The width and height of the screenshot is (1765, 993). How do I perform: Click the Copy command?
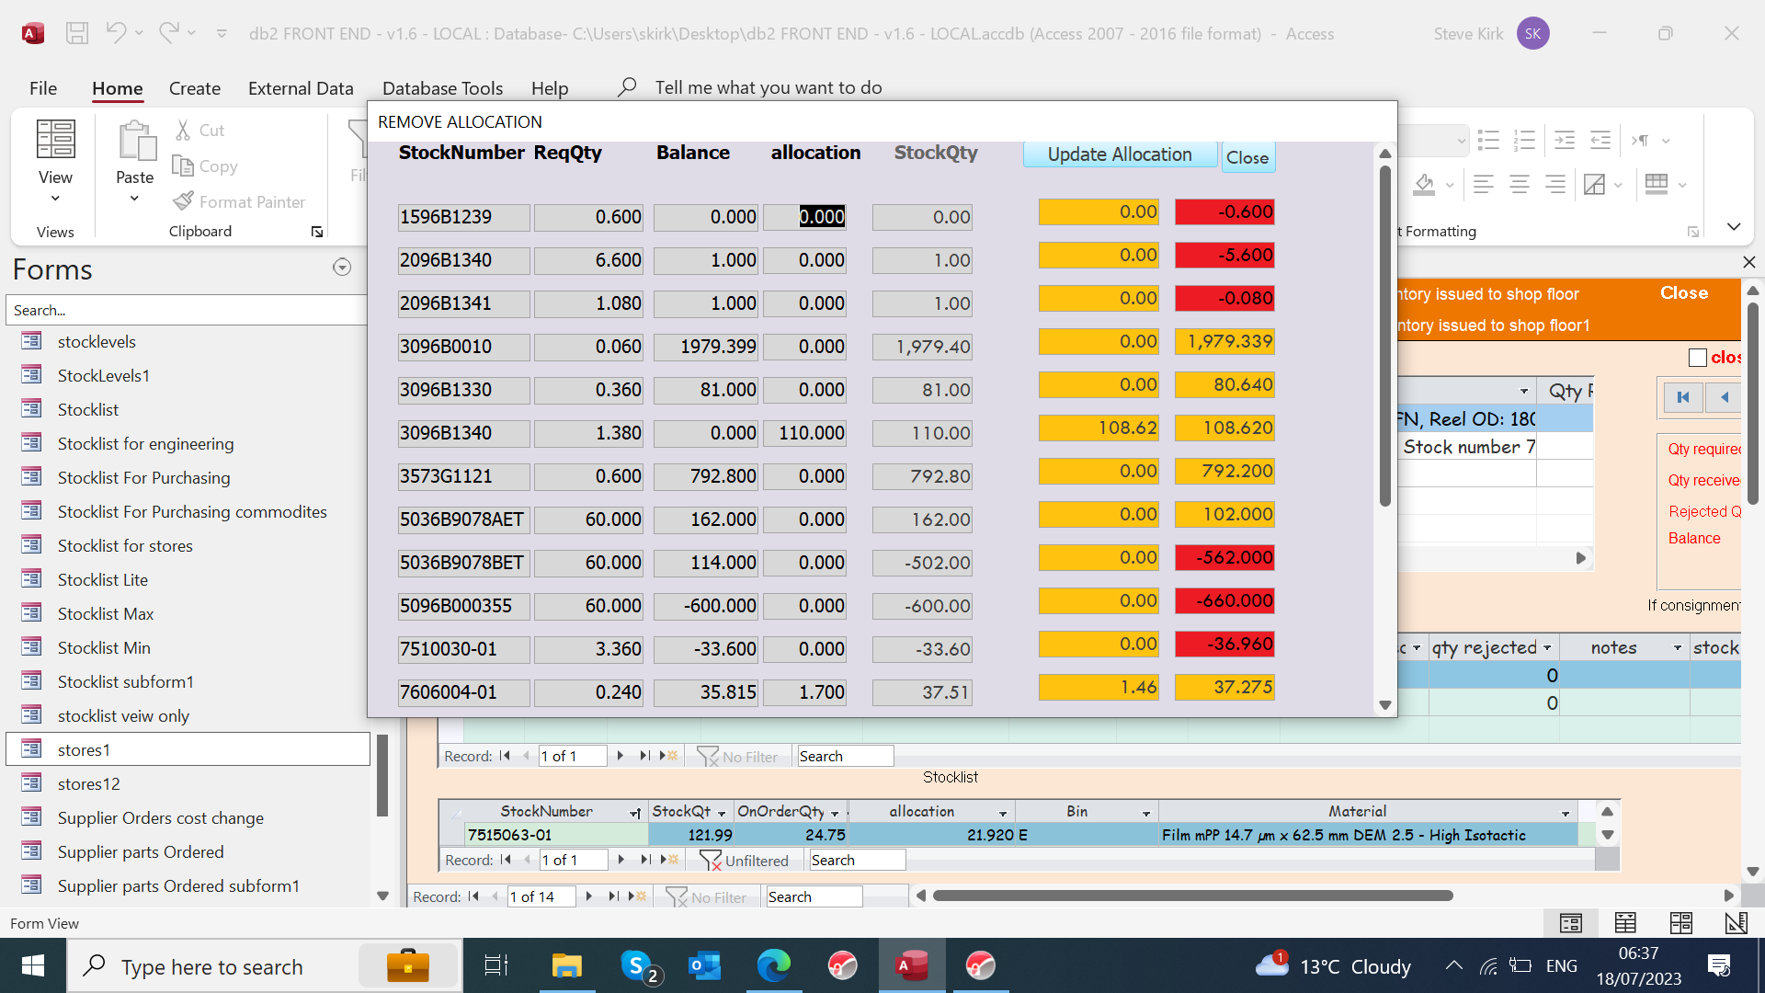point(205,166)
